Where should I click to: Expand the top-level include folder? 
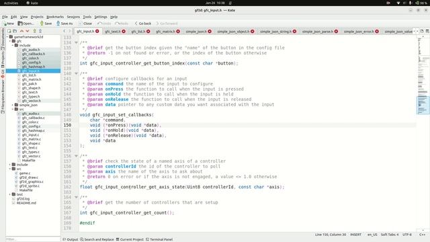point(10,165)
